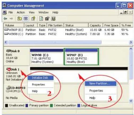The height and width of the screenshot is (115, 134).
Task: Sort by File System column header
Action: 55,25
